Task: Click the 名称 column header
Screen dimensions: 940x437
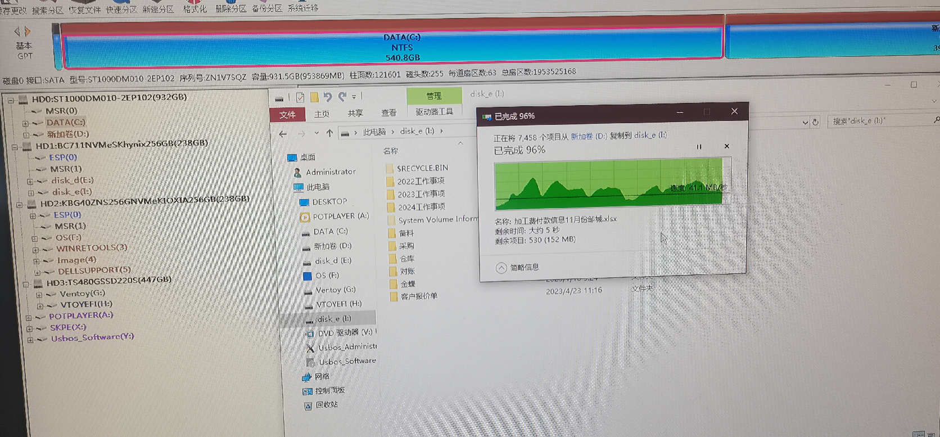Action: tap(390, 151)
